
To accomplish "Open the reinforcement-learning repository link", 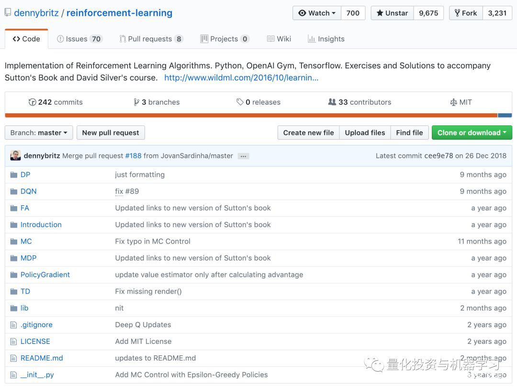I will (x=119, y=13).
